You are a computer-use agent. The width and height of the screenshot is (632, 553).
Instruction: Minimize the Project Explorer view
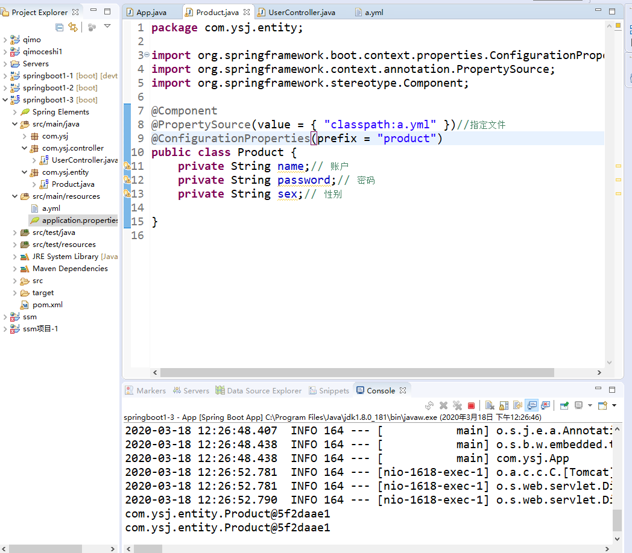93,10
